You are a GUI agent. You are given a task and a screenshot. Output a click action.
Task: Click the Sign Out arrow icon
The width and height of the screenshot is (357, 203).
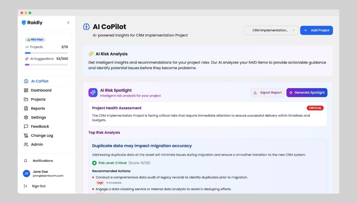point(26,186)
